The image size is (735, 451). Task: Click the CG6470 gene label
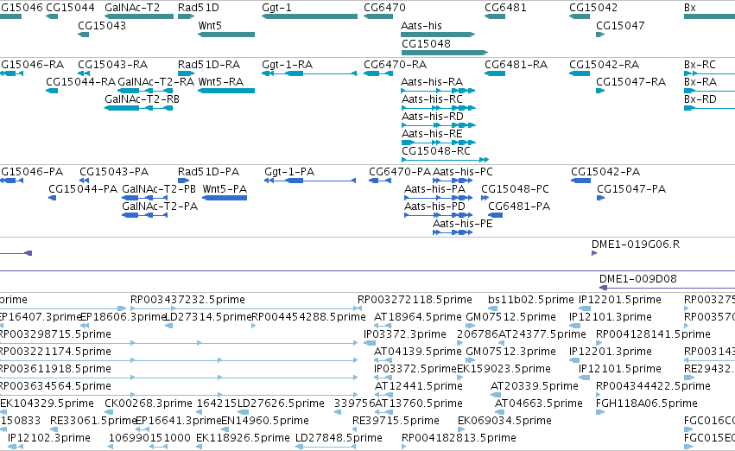pyautogui.click(x=384, y=8)
